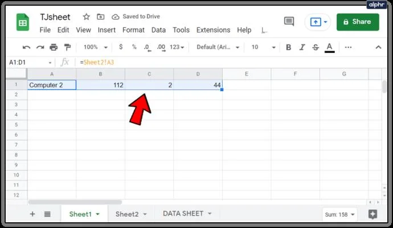Click the select-all corner box

point(17,74)
